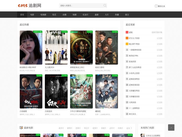Open the 综艺 nav tab
This screenshot has width=182, height=137.
pyautogui.click(x=54, y=14)
